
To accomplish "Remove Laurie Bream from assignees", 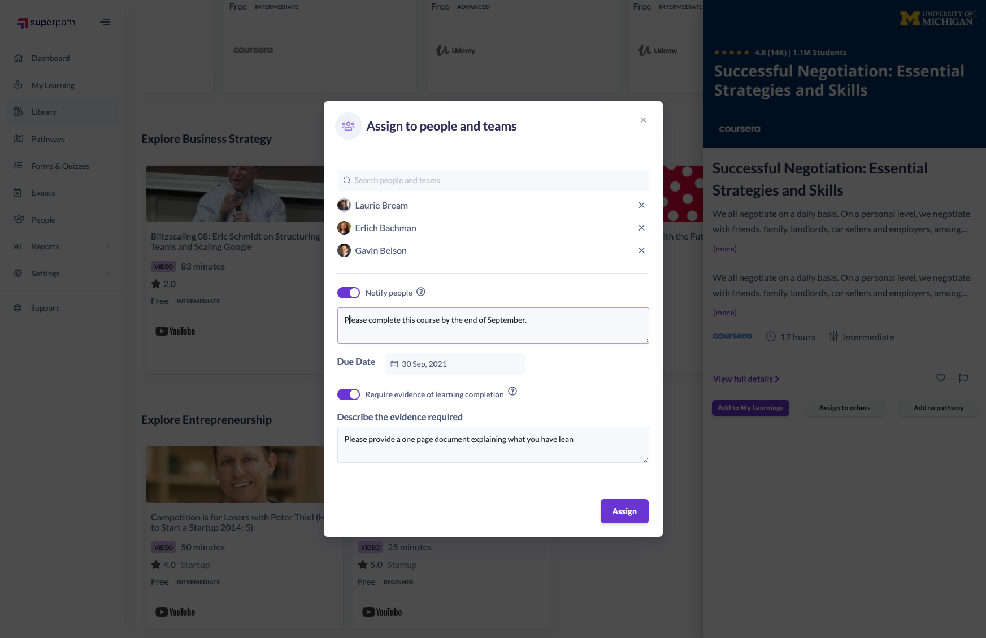I will tap(641, 205).
